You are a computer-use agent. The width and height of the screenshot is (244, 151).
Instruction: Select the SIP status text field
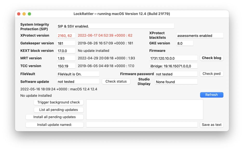tap(116, 26)
